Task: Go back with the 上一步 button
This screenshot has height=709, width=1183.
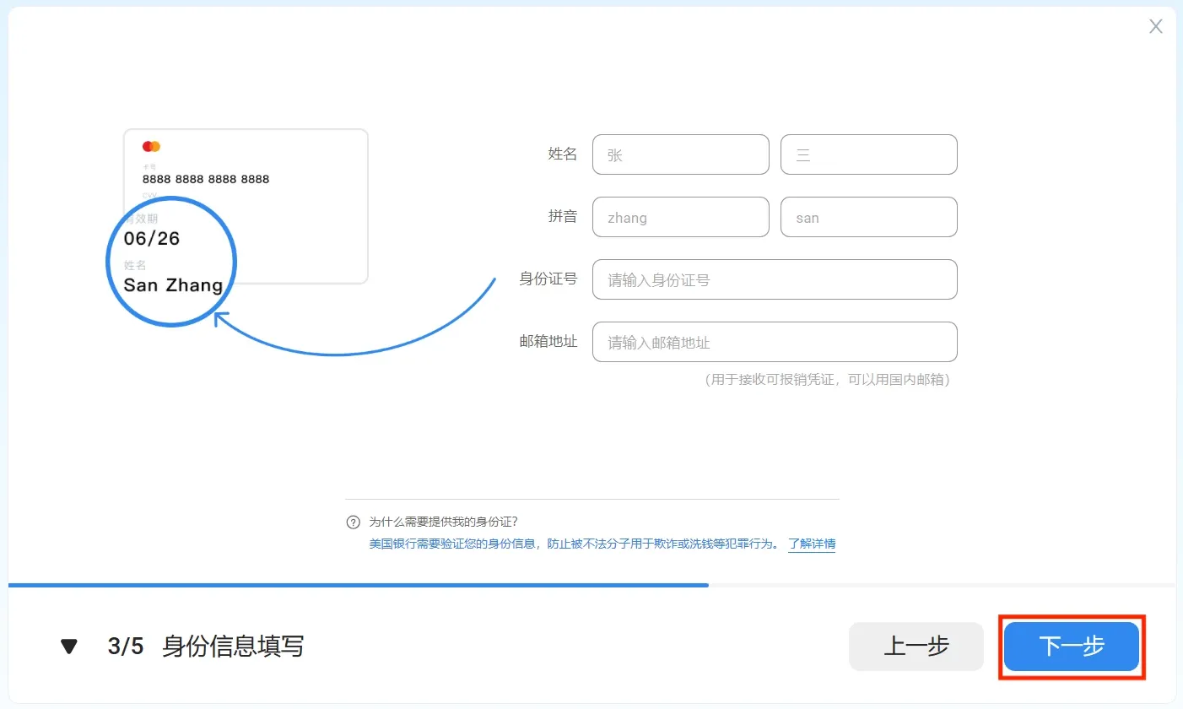Action: click(x=916, y=647)
